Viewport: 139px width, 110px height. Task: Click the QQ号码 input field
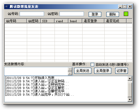(32, 14)
